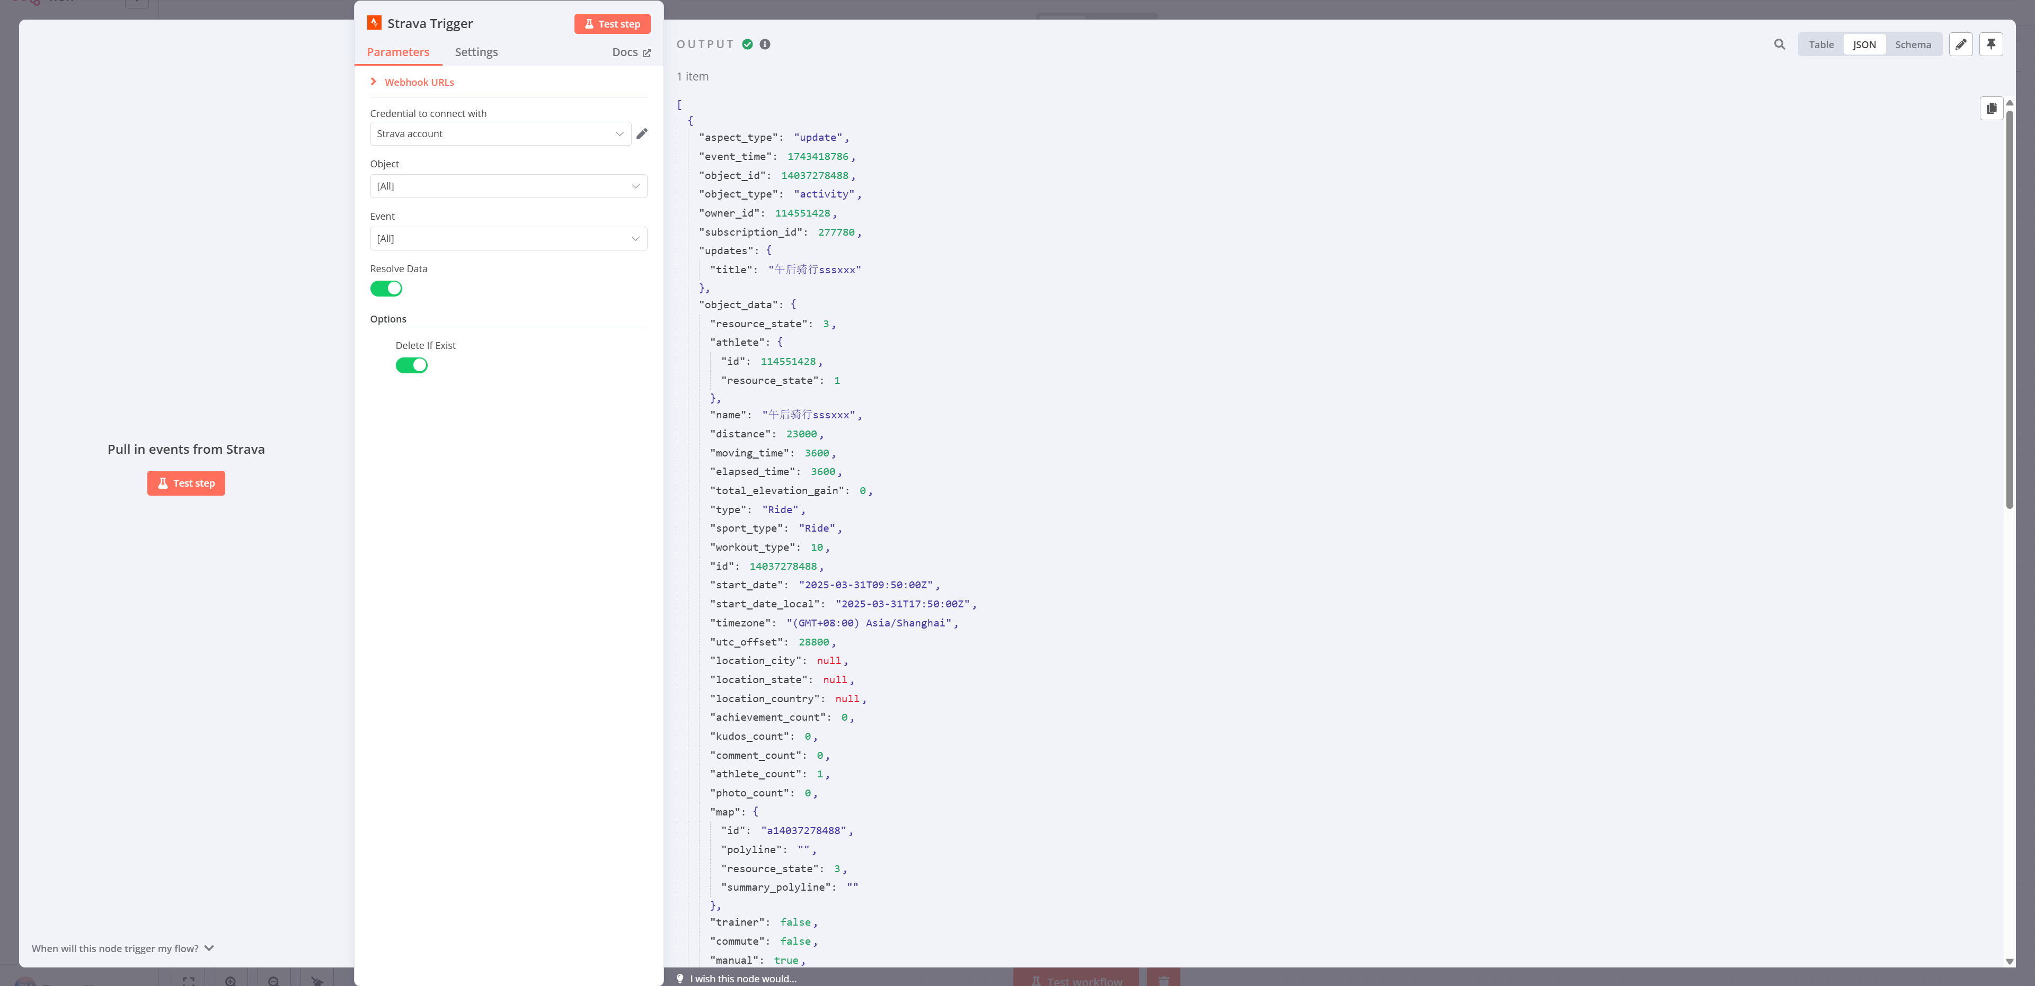Click the output search magnifier icon
The height and width of the screenshot is (986, 2035).
pyautogui.click(x=1779, y=44)
